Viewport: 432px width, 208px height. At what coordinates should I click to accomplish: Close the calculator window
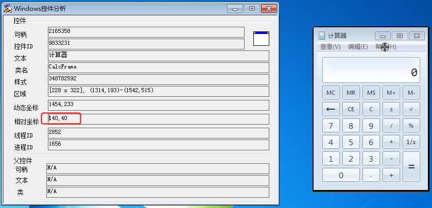(417, 36)
